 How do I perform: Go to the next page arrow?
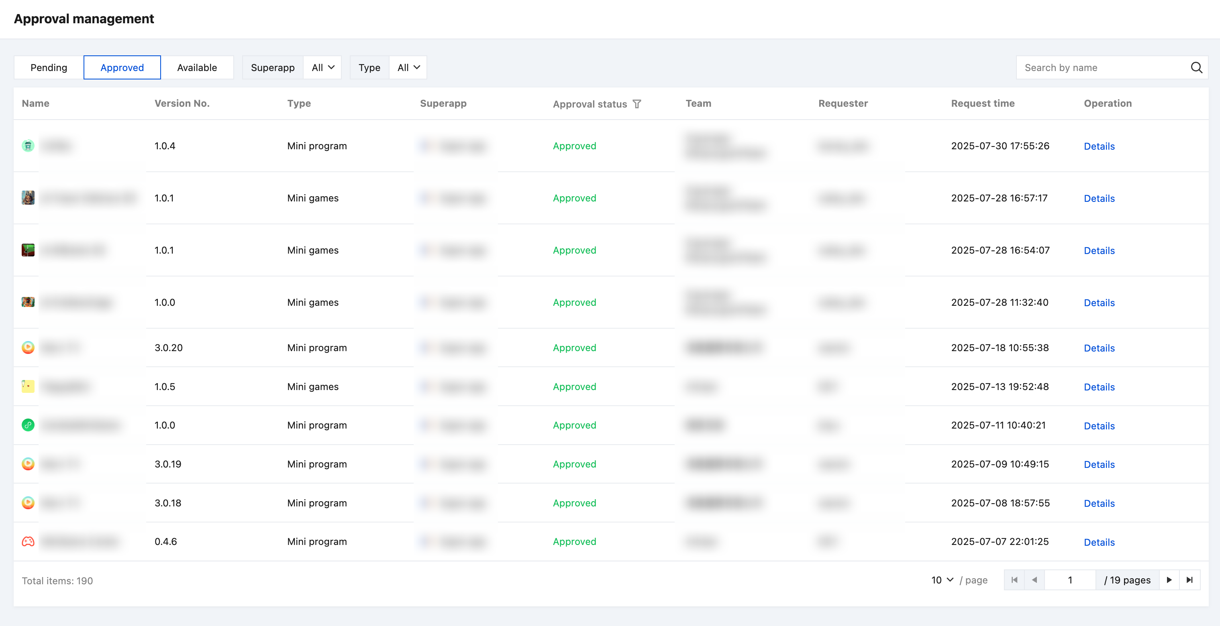[1169, 580]
